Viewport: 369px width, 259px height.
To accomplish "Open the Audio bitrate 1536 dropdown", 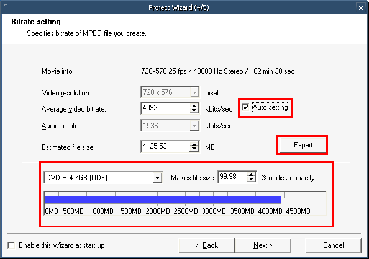I will [194, 126].
